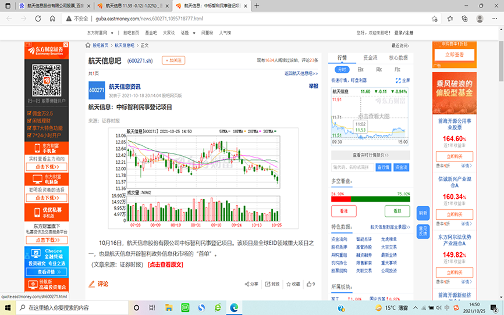Click the 加关注 follow button
Image resolution: width=504 pixels, height=315 pixels.
(x=173, y=60)
